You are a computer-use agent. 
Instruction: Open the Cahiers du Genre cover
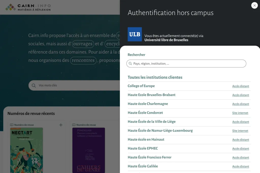tap(89, 150)
